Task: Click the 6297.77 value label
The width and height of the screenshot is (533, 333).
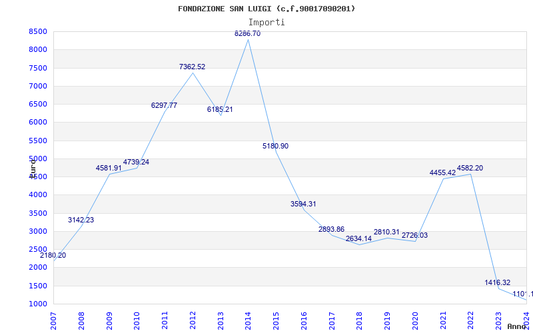Action: coord(164,105)
